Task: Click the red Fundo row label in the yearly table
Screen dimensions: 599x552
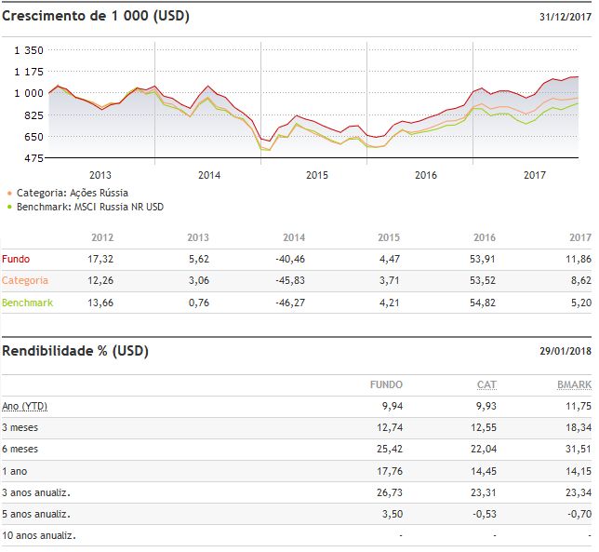Action: coord(17,258)
